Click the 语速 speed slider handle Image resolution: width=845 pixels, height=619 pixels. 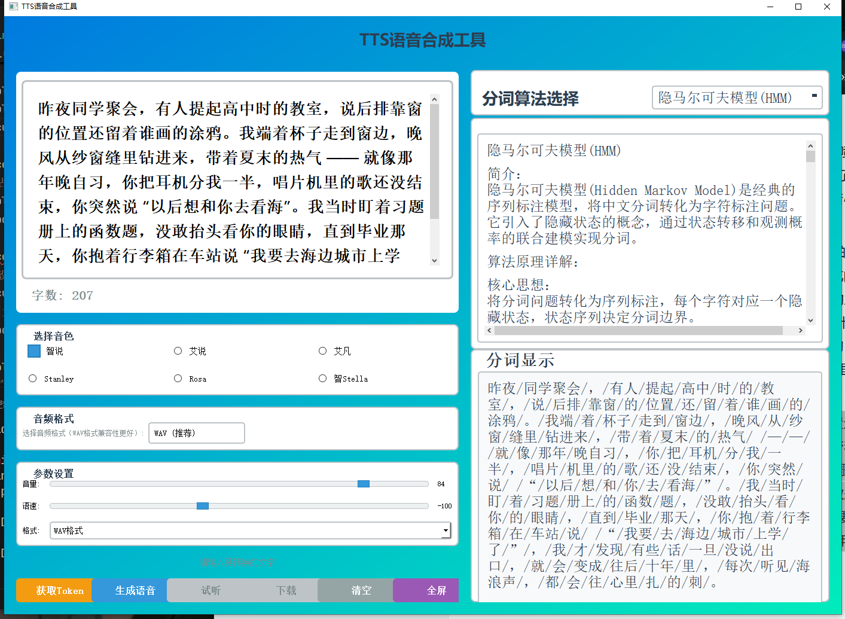pos(203,506)
